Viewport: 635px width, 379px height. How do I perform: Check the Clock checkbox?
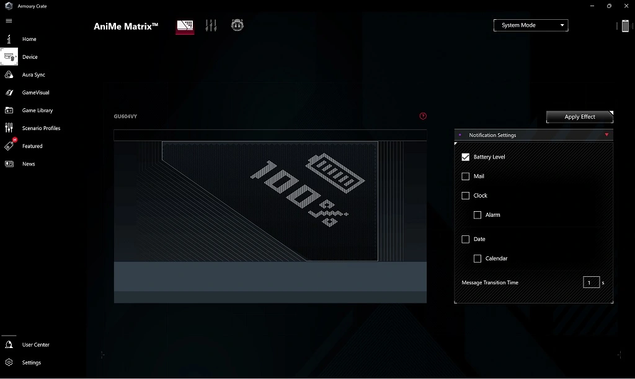coord(465,196)
